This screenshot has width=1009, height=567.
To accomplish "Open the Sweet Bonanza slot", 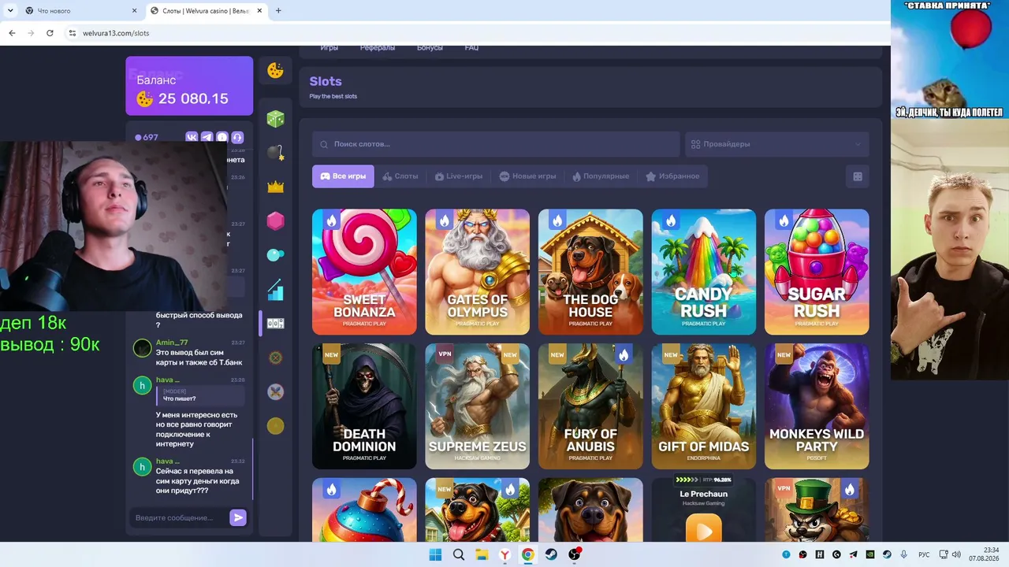I will (x=364, y=272).
